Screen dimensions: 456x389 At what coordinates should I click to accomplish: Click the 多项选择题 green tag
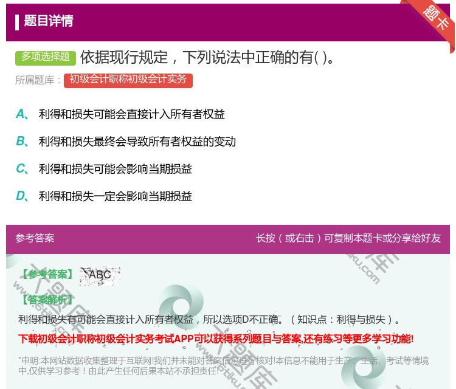46,57
